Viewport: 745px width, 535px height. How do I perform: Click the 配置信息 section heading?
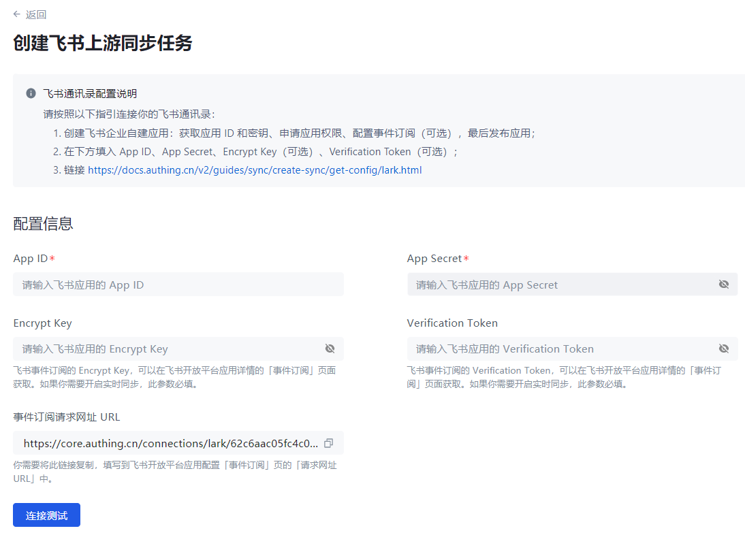43,223
